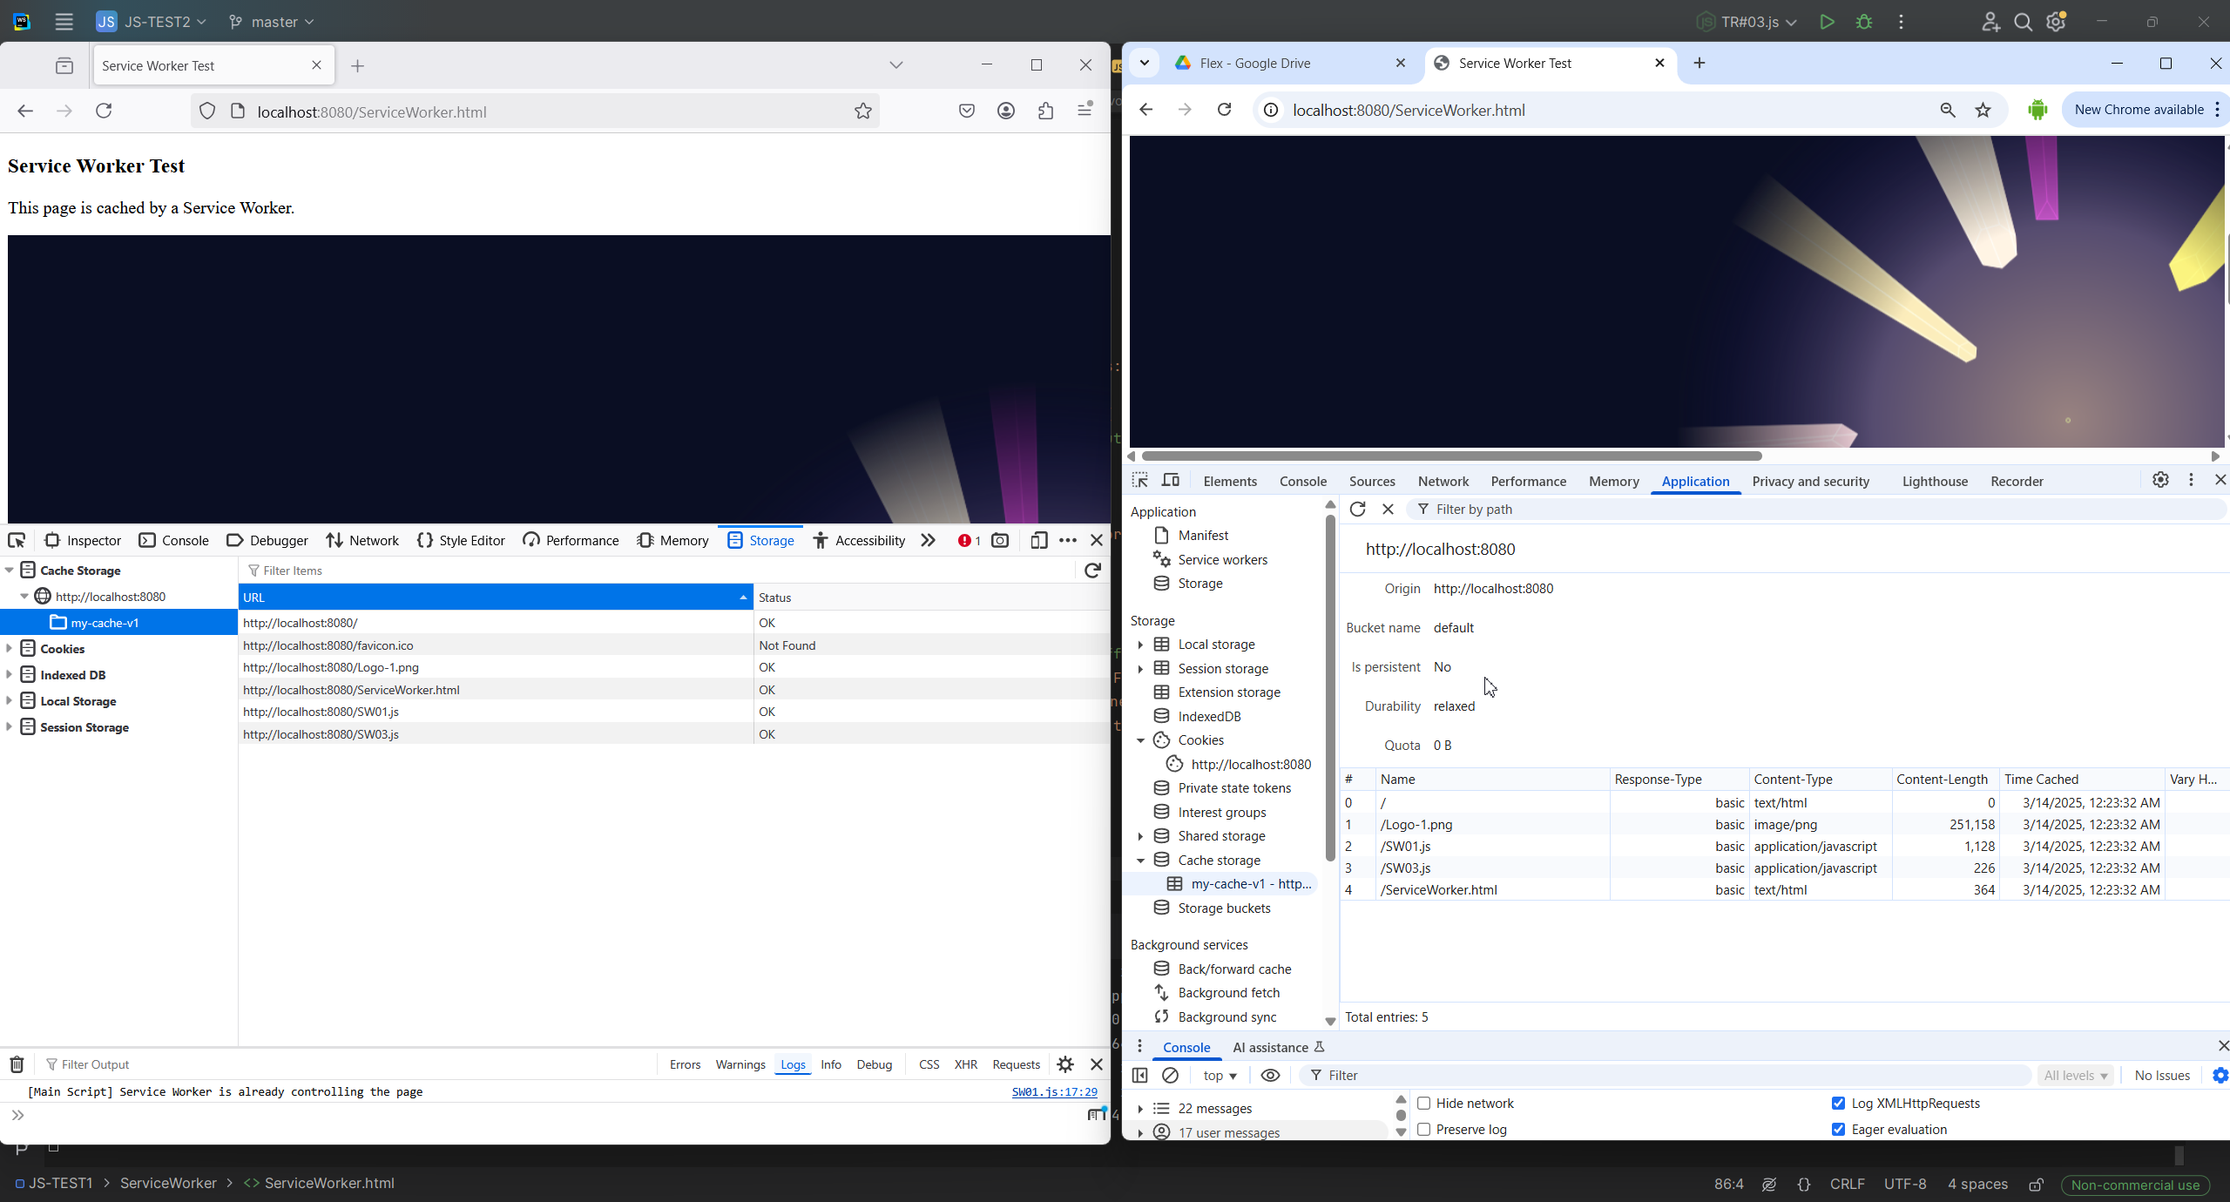Click Firefox element picker icon
The height and width of the screenshot is (1202, 2230).
[x=17, y=540]
